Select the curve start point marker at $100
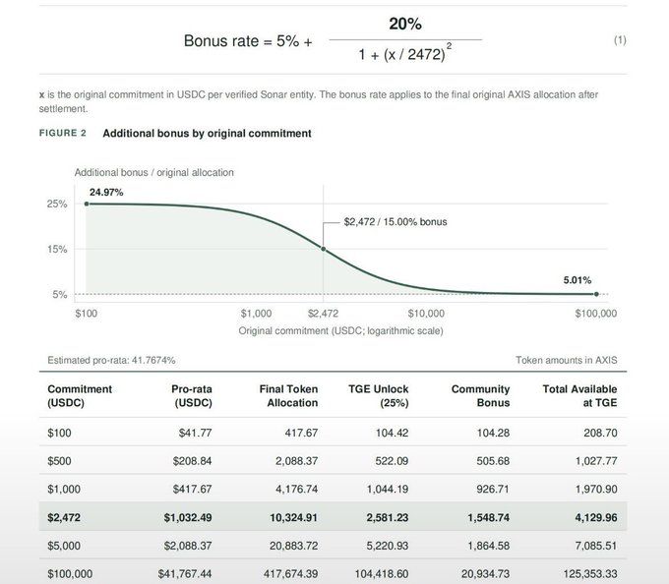 click(87, 204)
